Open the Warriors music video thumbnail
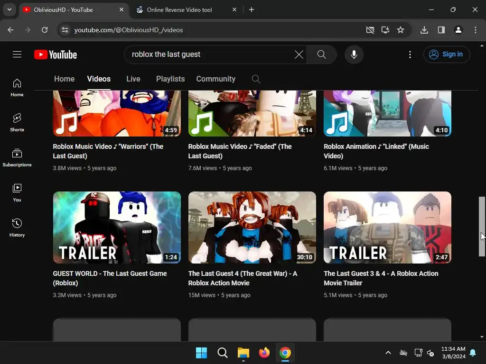Viewport: 486px width, 364px height. pos(117,113)
